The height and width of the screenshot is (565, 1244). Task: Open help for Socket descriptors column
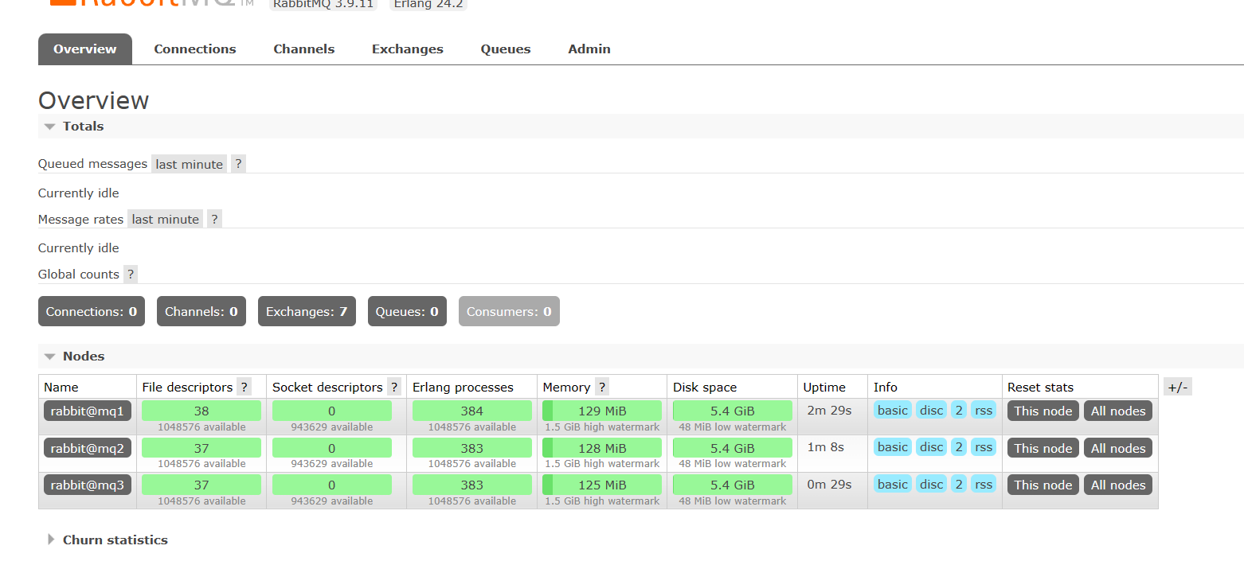[x=393, y=387]
